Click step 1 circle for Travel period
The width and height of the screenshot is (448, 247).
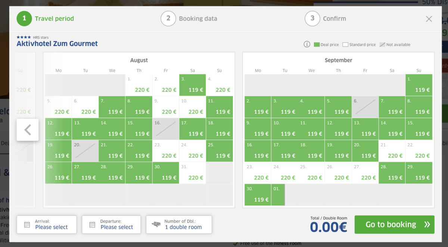24,19
